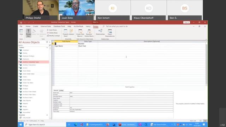Click the Indexed property value
226x127 pixels.
[x=121, y=110]
